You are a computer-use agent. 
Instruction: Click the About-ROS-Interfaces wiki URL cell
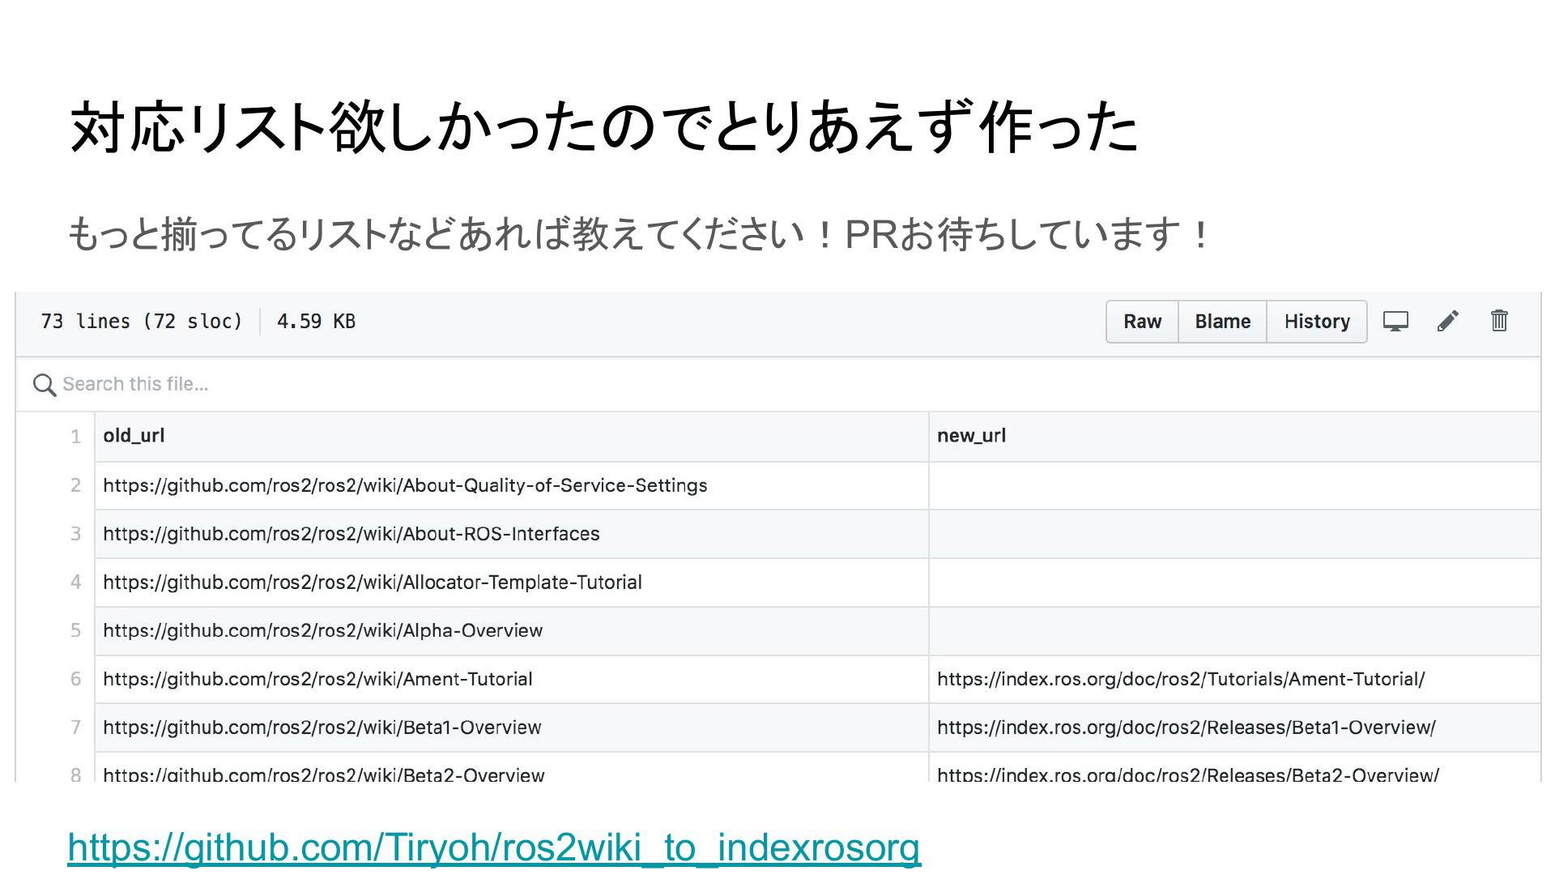[351, 534]
